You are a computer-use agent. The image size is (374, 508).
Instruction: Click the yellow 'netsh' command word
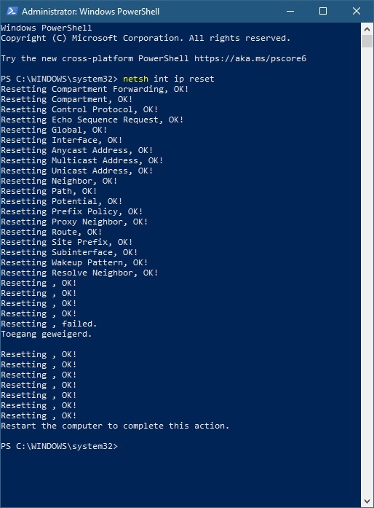coord(135,79)
